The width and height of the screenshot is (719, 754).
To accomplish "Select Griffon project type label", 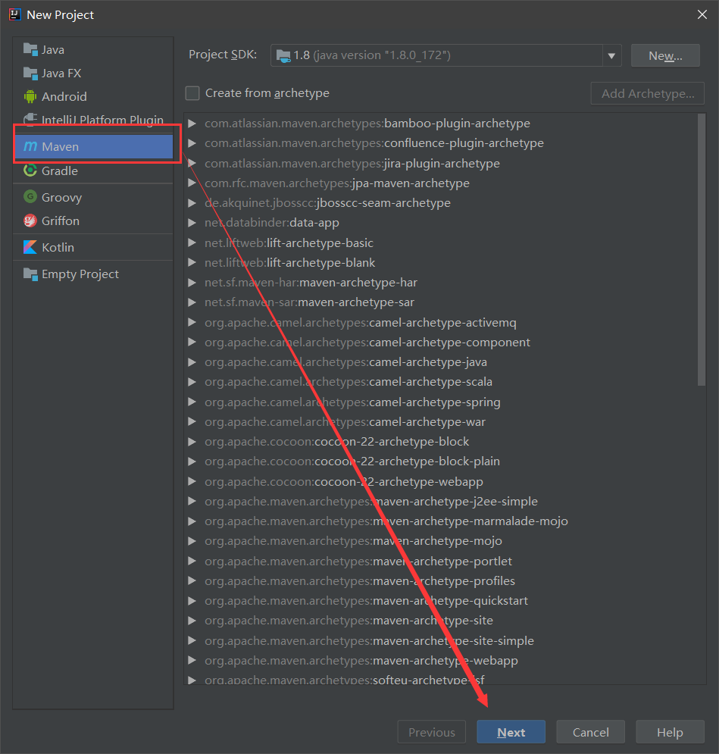I will [61, 221].
